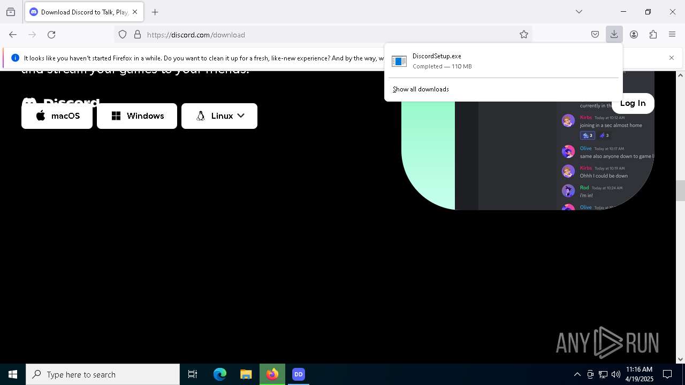Open a new tab with plus button
685x385 pixels.
pos(155,12)
